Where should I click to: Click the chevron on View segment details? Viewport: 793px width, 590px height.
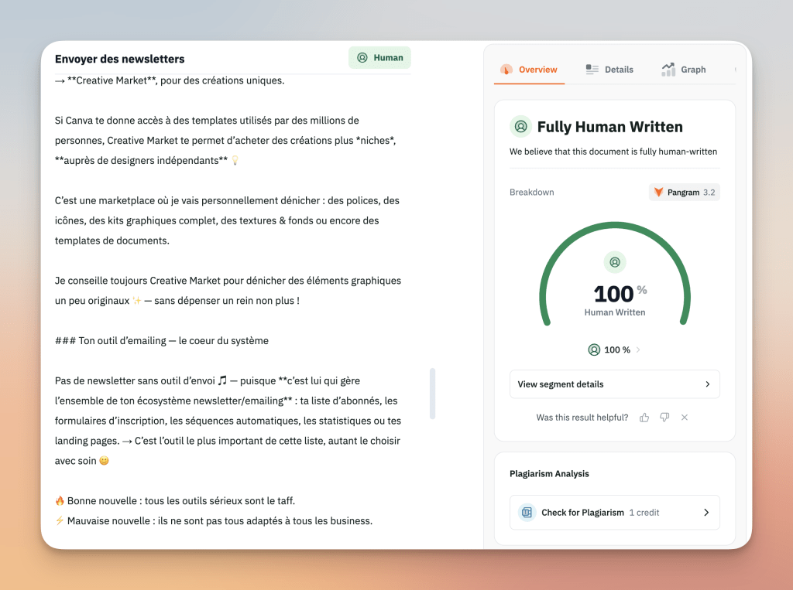tap(707, 384)
